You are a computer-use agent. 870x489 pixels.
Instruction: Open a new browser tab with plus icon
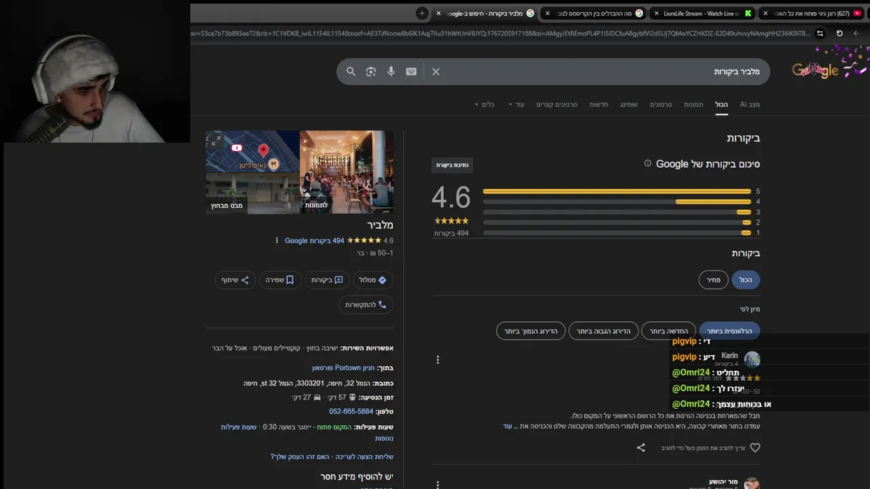[421, 13]
